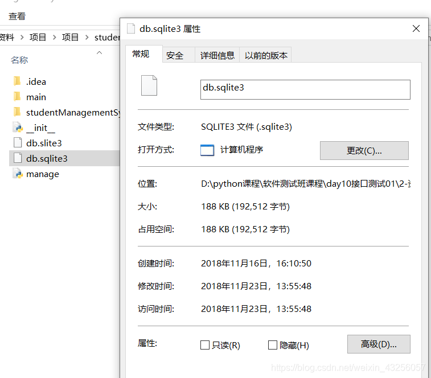This screenshot has height=378, width=431.
Task: Click the 计算机程序 open-with text
Action: pos(241,150)
